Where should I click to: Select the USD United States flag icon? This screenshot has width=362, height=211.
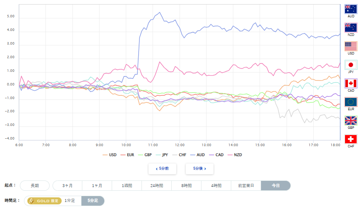click(351, 46)
